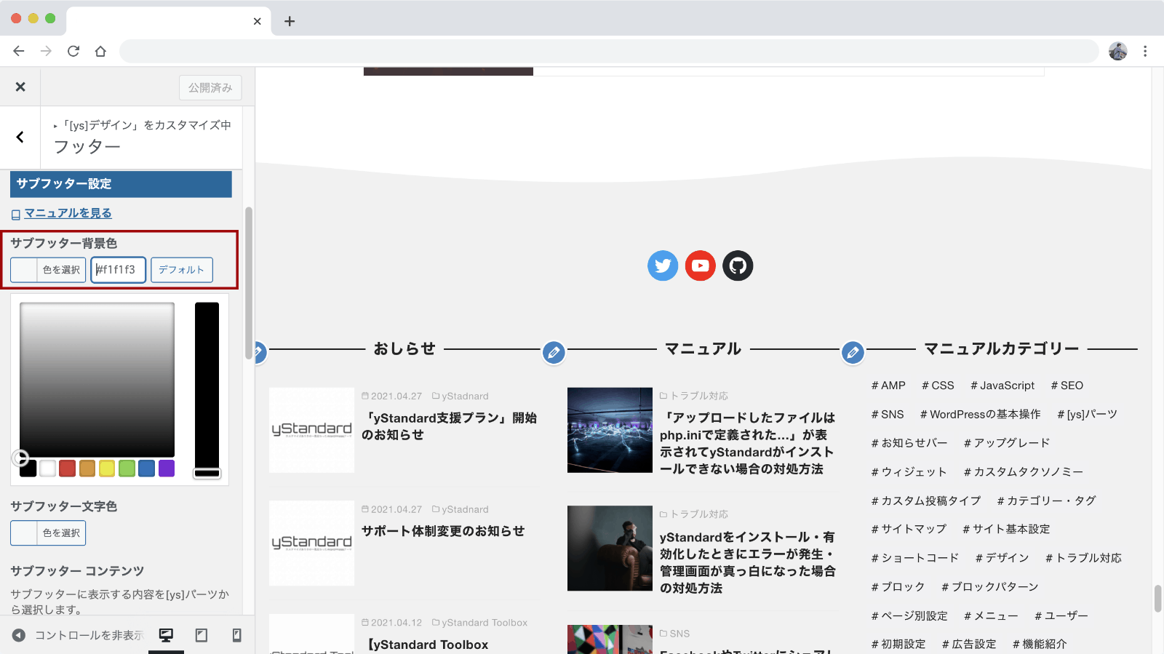Close the current browser tab
Viewport: 1164px width, 654px height.
pos(257,21)
